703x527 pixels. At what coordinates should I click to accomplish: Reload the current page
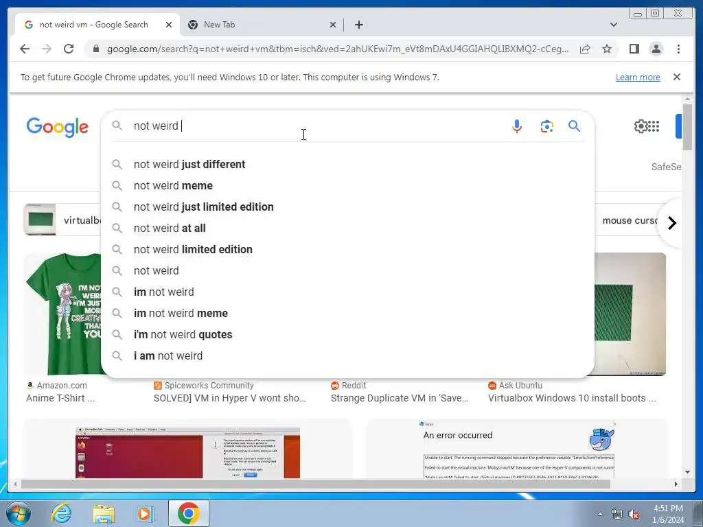click(x=69, y=49)
